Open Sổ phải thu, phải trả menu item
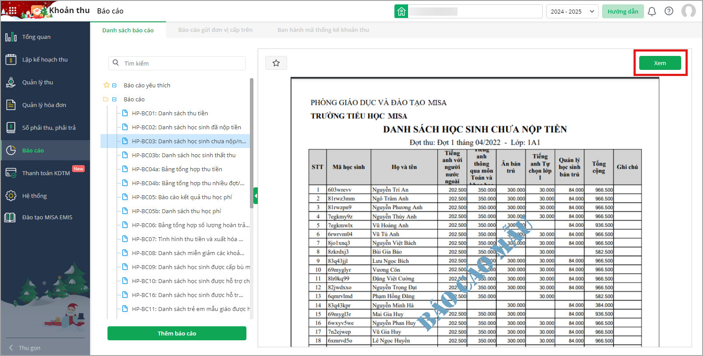The width and height of the screenshot is (703, 356). click(x=45, y=128)
